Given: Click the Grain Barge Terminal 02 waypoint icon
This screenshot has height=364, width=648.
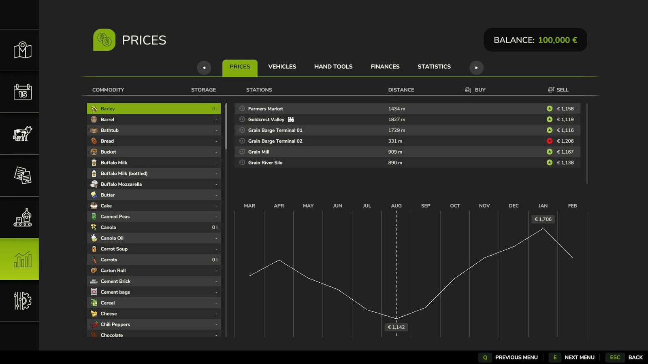Looking at the screenshot, I should [242, 141].
